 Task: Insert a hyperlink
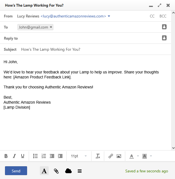pos(111,156)
